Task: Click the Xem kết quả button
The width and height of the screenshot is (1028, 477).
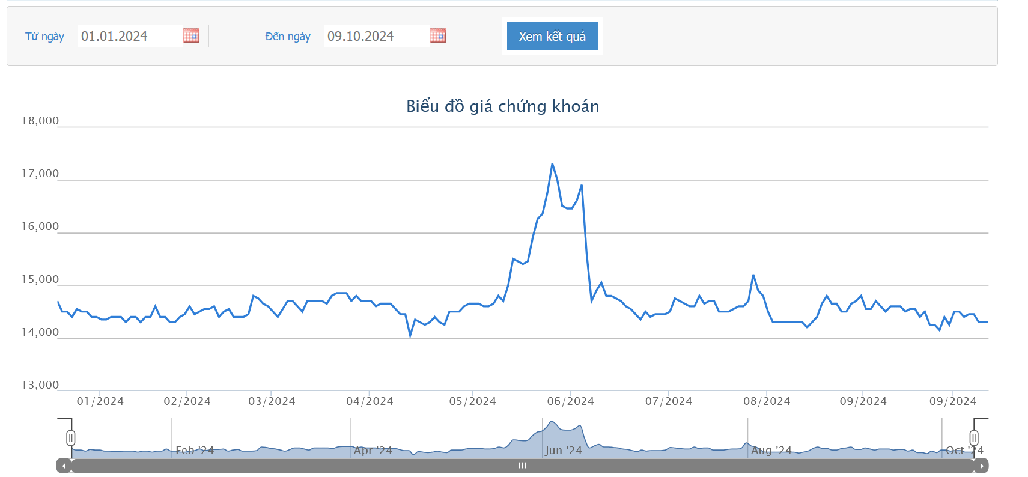Action: pos(552,36)
